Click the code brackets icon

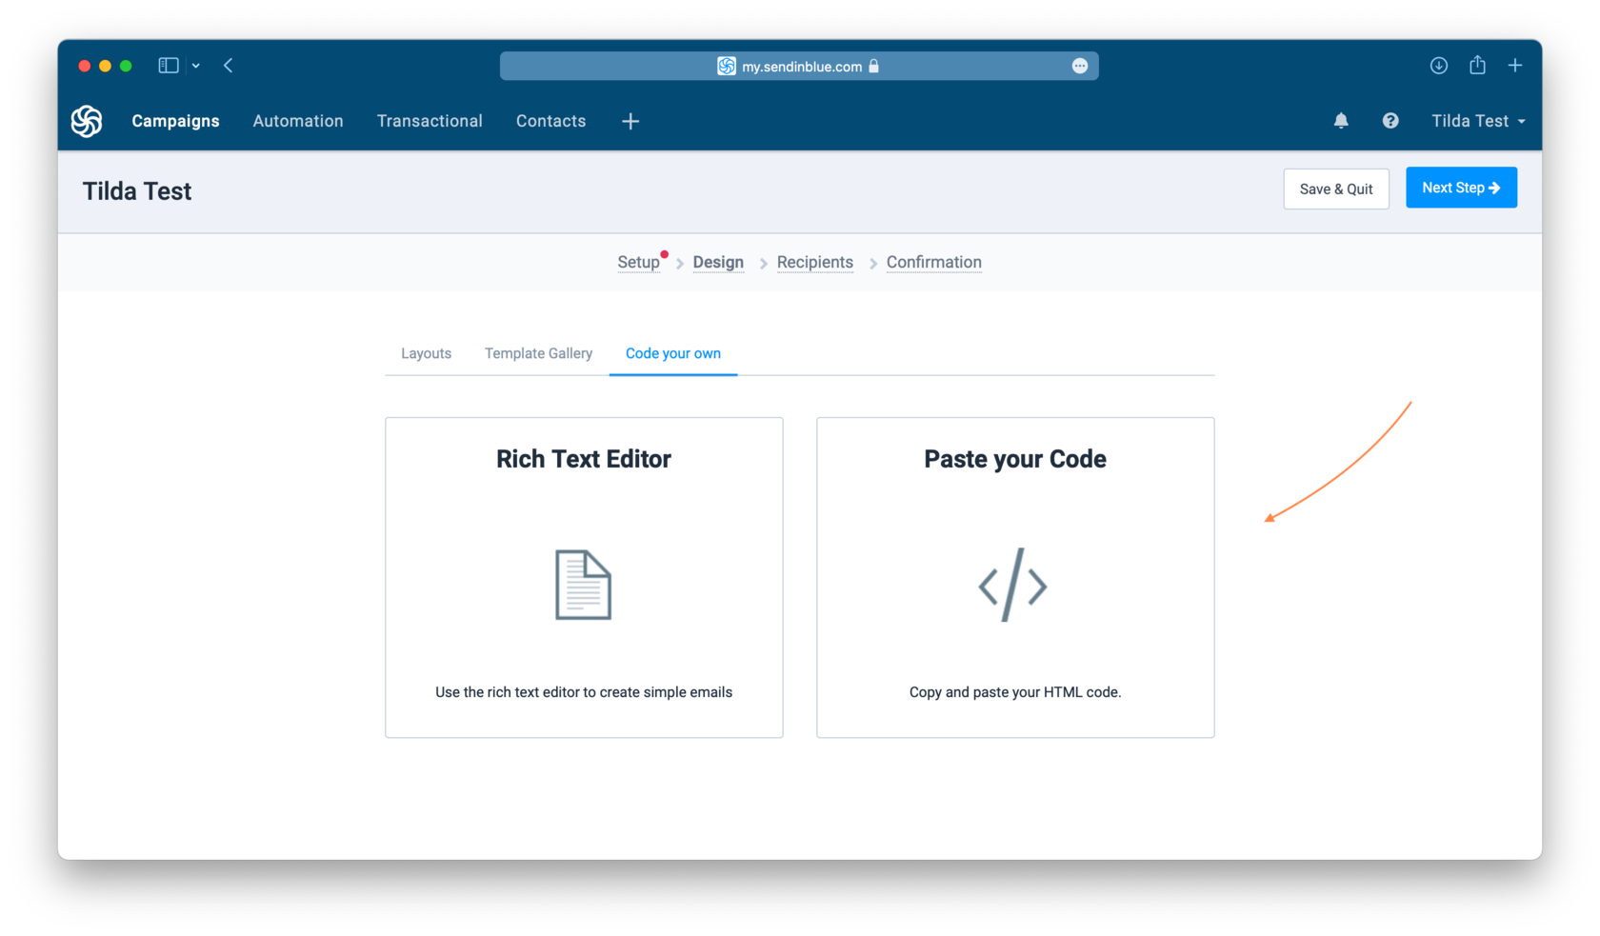coord(1013,586)
